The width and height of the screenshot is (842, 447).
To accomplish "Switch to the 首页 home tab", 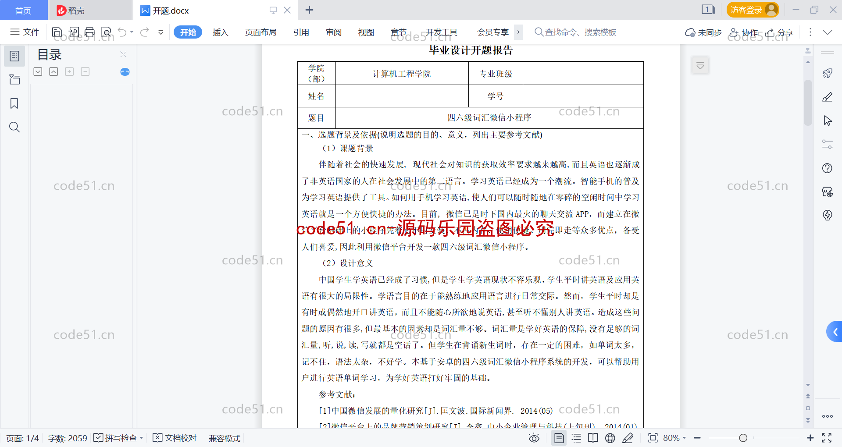I will click(x=23, y=10).
